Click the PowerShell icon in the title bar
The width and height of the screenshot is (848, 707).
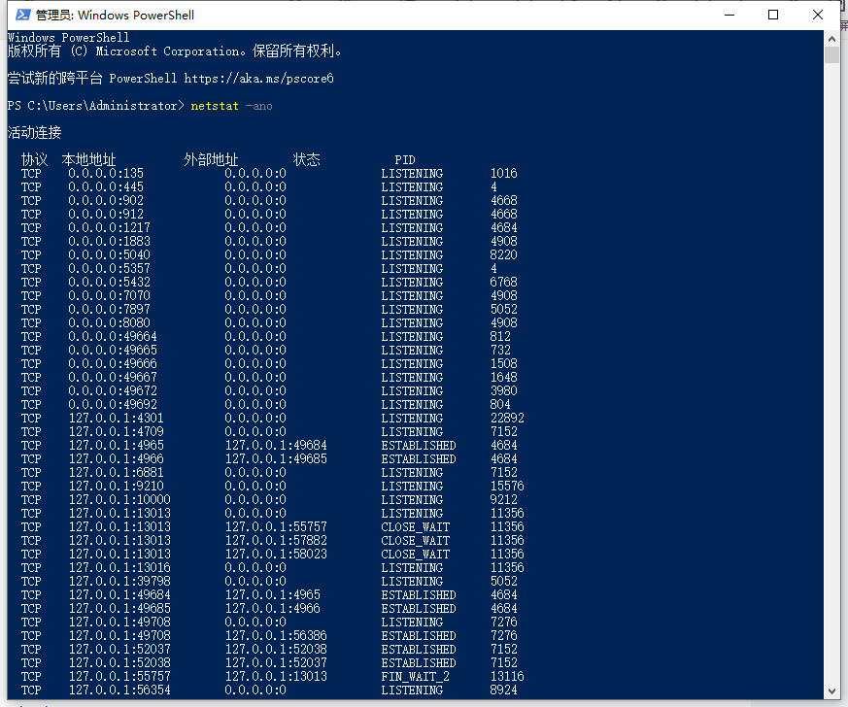click(22, 15)
